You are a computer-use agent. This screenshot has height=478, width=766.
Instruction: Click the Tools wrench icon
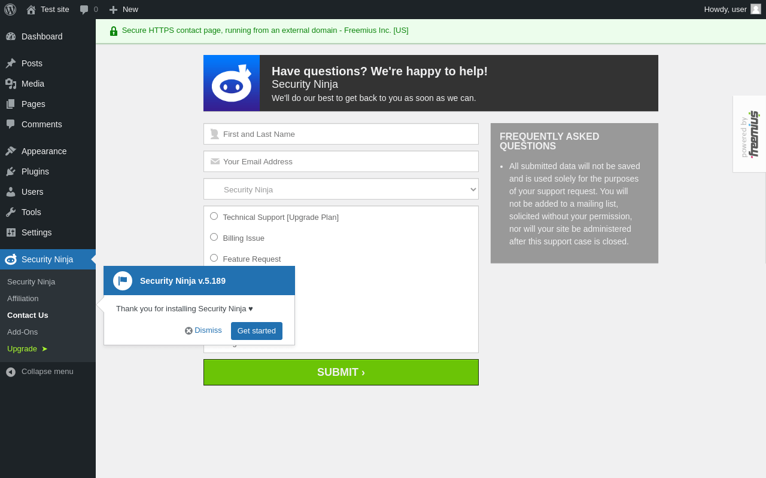pyautogui.click(x=11, y=212)
